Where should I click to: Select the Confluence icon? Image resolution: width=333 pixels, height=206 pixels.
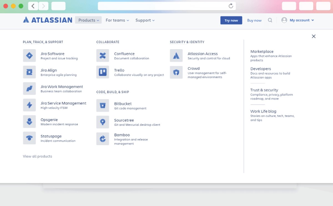tap(103, 56)
